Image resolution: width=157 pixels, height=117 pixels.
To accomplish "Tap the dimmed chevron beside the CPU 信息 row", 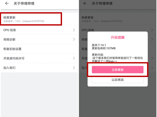I will [152, 30].
